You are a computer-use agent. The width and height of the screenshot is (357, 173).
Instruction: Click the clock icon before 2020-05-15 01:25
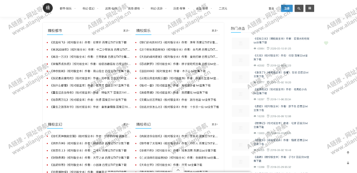click(x=268, y=48)
